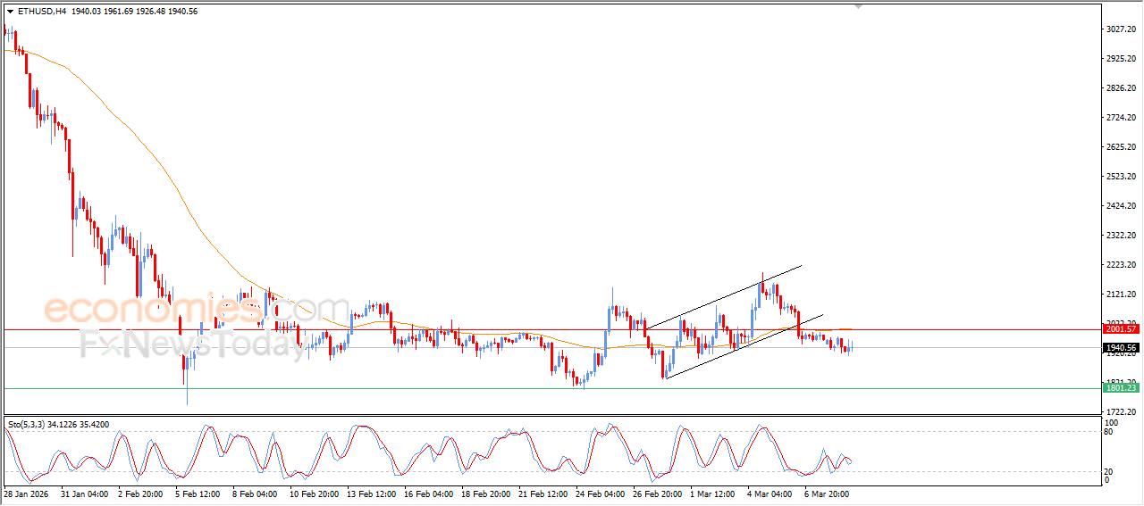Click the 6 Mar 20:00 time label
Screen dimensions: 1144x506
[x=827, y=494]
